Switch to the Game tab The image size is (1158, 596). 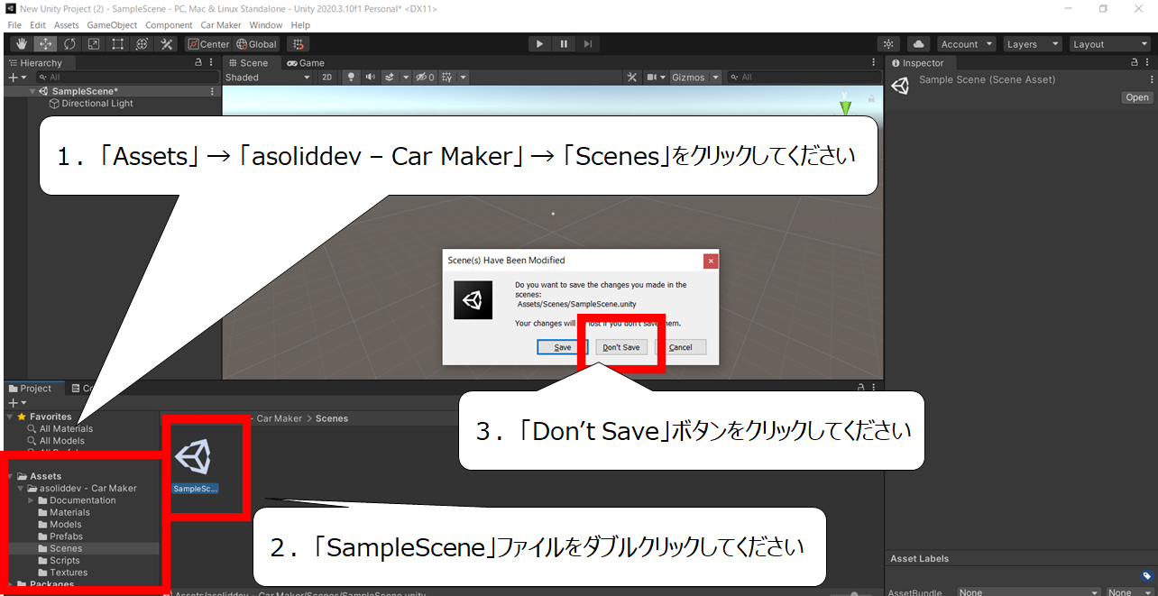pos(306,63)
